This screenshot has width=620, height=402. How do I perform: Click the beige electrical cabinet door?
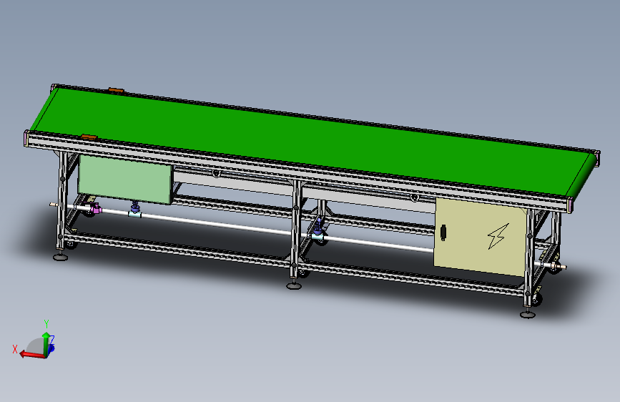[x=481, y=236]
